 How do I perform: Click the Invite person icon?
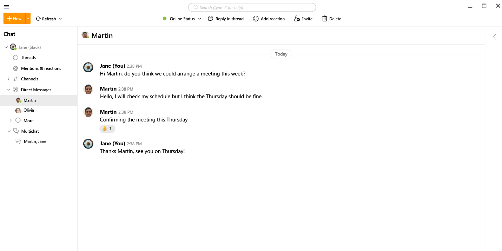click(297, 19)
